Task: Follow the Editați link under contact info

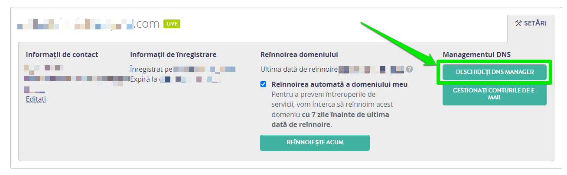Action: coord(36,99)
